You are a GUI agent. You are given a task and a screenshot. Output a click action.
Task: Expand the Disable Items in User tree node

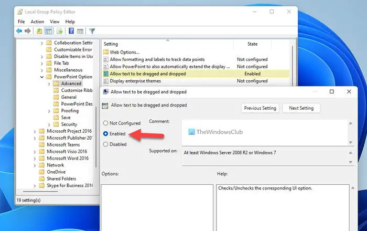point(41,57)
